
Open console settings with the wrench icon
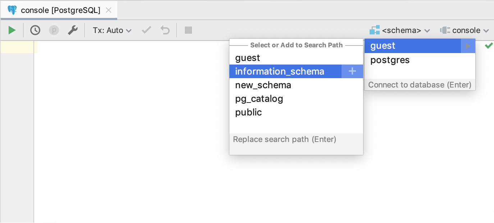[73, 30]
